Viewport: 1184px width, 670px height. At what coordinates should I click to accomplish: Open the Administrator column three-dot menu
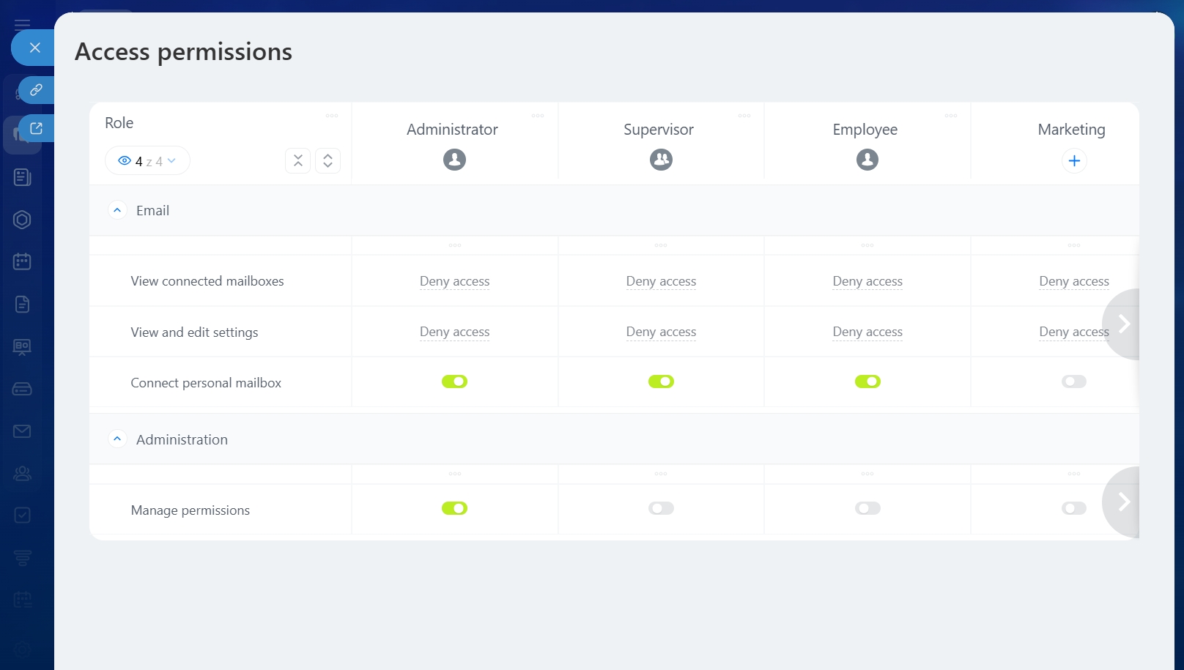(537, 116)
